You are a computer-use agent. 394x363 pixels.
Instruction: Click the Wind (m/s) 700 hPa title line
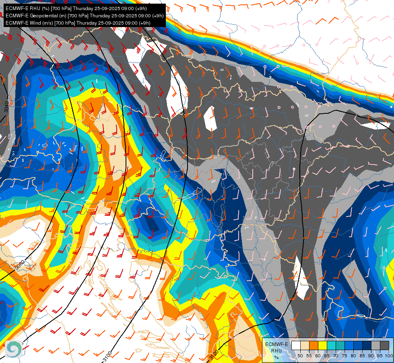click(x=78, y=23)
